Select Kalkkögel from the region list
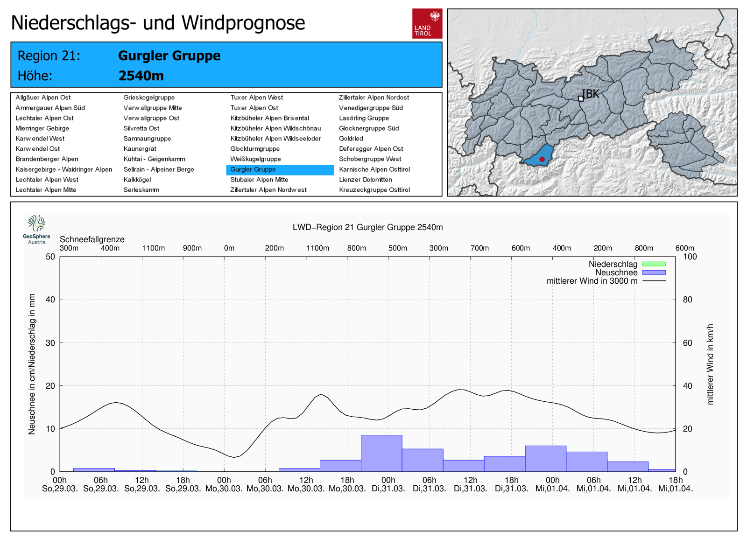Screen dimensions: 747x538 [x=137, y=180]
